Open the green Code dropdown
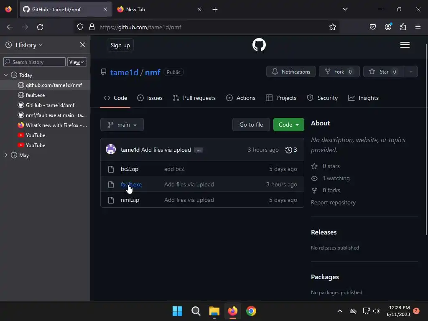This screenshot has height=321, width=428. pos(288,125)
